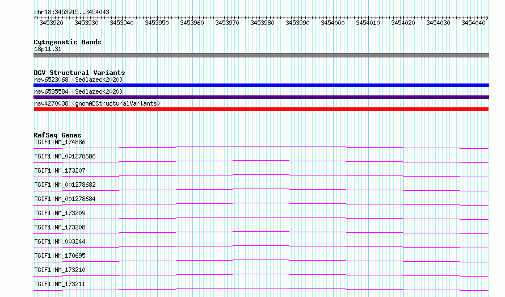Image resolution: width=505 pixels, height=297 pixels.
Task: Select transcript TGIF1|NM_003244
Action: click(x=60, y=241)
